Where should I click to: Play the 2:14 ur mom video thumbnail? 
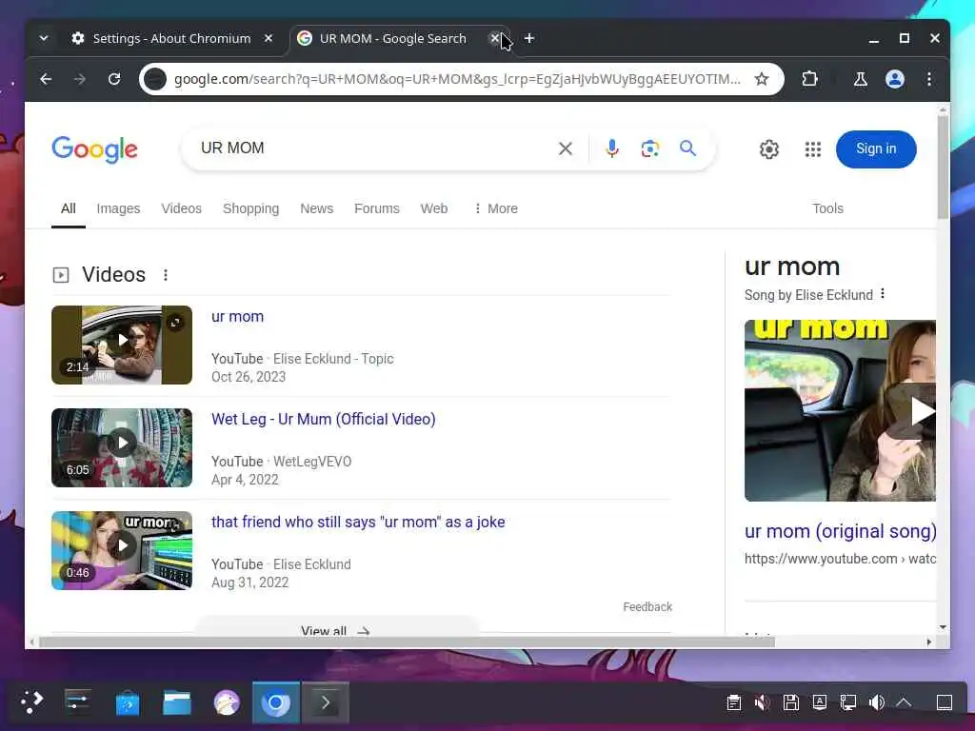pyautogui.click(x=122, y=345)
